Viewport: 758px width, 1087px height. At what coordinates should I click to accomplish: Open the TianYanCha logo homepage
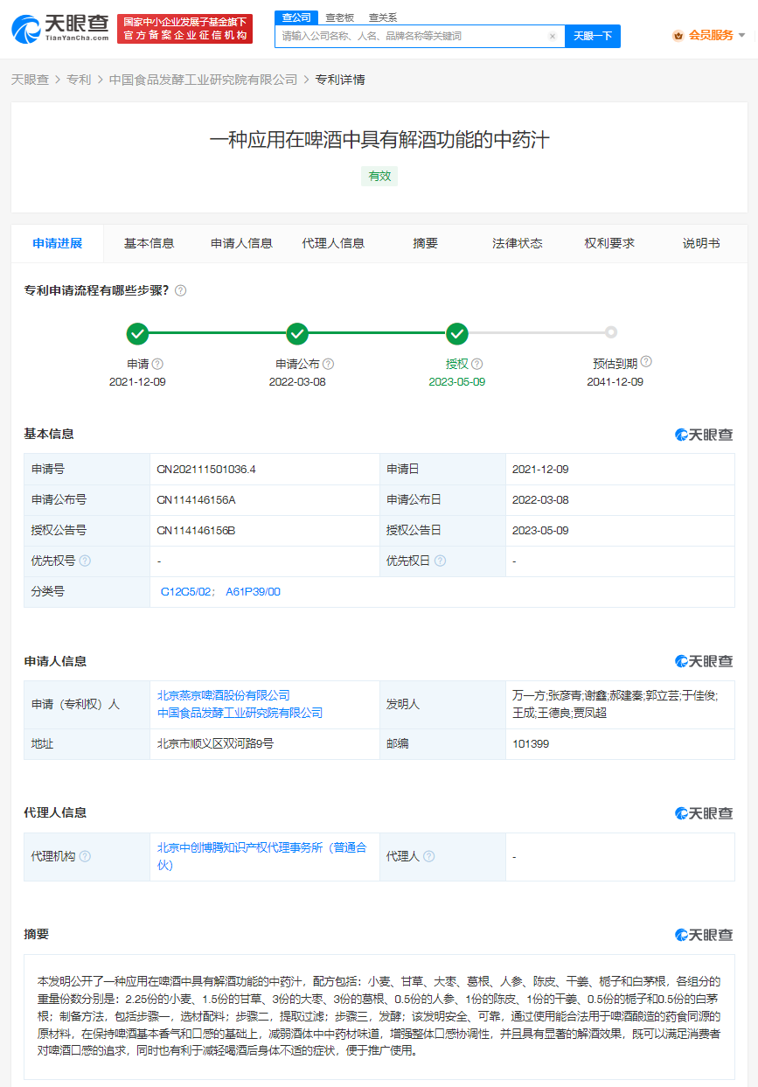pos(60,29)
